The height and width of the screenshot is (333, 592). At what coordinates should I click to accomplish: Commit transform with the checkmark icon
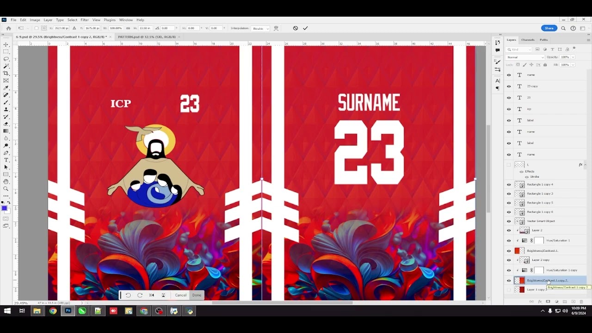click(305, 28)
